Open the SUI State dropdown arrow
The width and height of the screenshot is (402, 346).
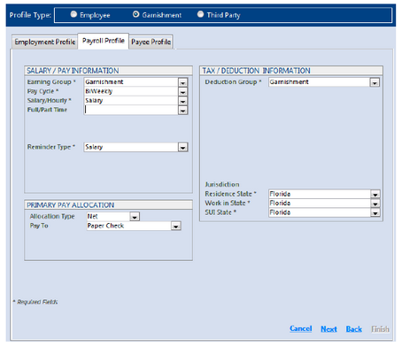coord(375,213)
